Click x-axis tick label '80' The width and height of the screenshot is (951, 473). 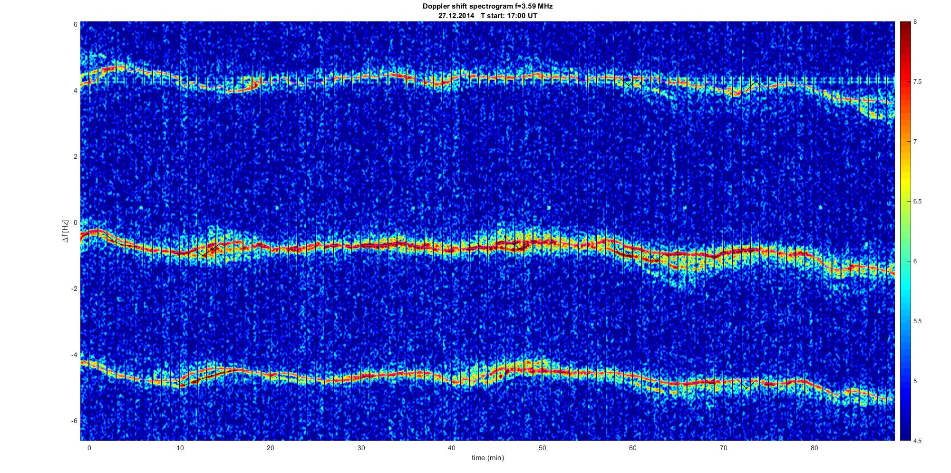814,448
